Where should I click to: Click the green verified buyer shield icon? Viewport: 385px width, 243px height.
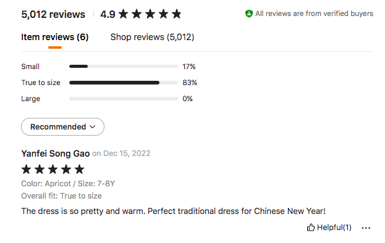point(248,14)
